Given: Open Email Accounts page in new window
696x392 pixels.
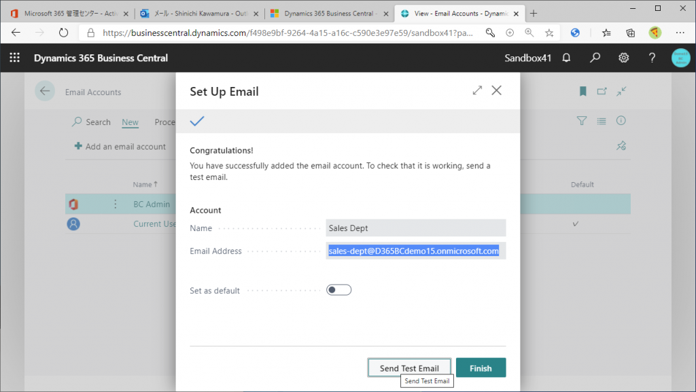Looking at the screenshot, I should click(602, 91).
